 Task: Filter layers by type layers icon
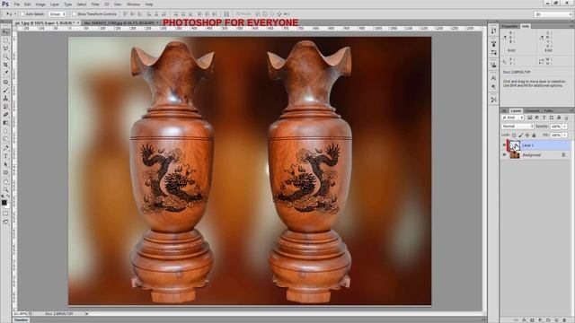[x=544, y=118]
